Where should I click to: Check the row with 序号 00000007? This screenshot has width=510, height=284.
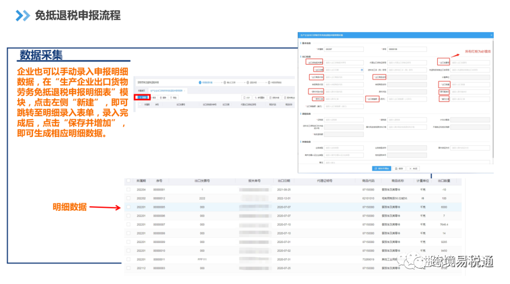pos(128,225)
